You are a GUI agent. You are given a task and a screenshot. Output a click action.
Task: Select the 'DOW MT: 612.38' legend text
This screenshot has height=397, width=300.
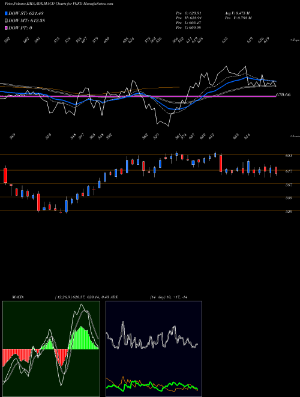click(26, 21)
